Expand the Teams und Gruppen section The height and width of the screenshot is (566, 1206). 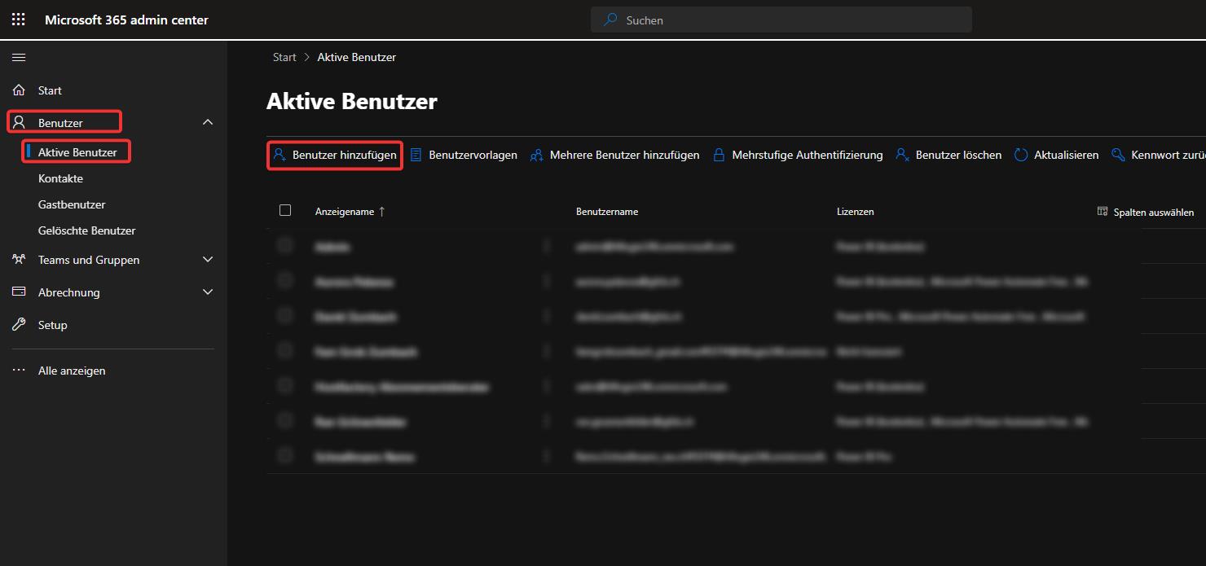pyautogui.click(x=208, y=260)
